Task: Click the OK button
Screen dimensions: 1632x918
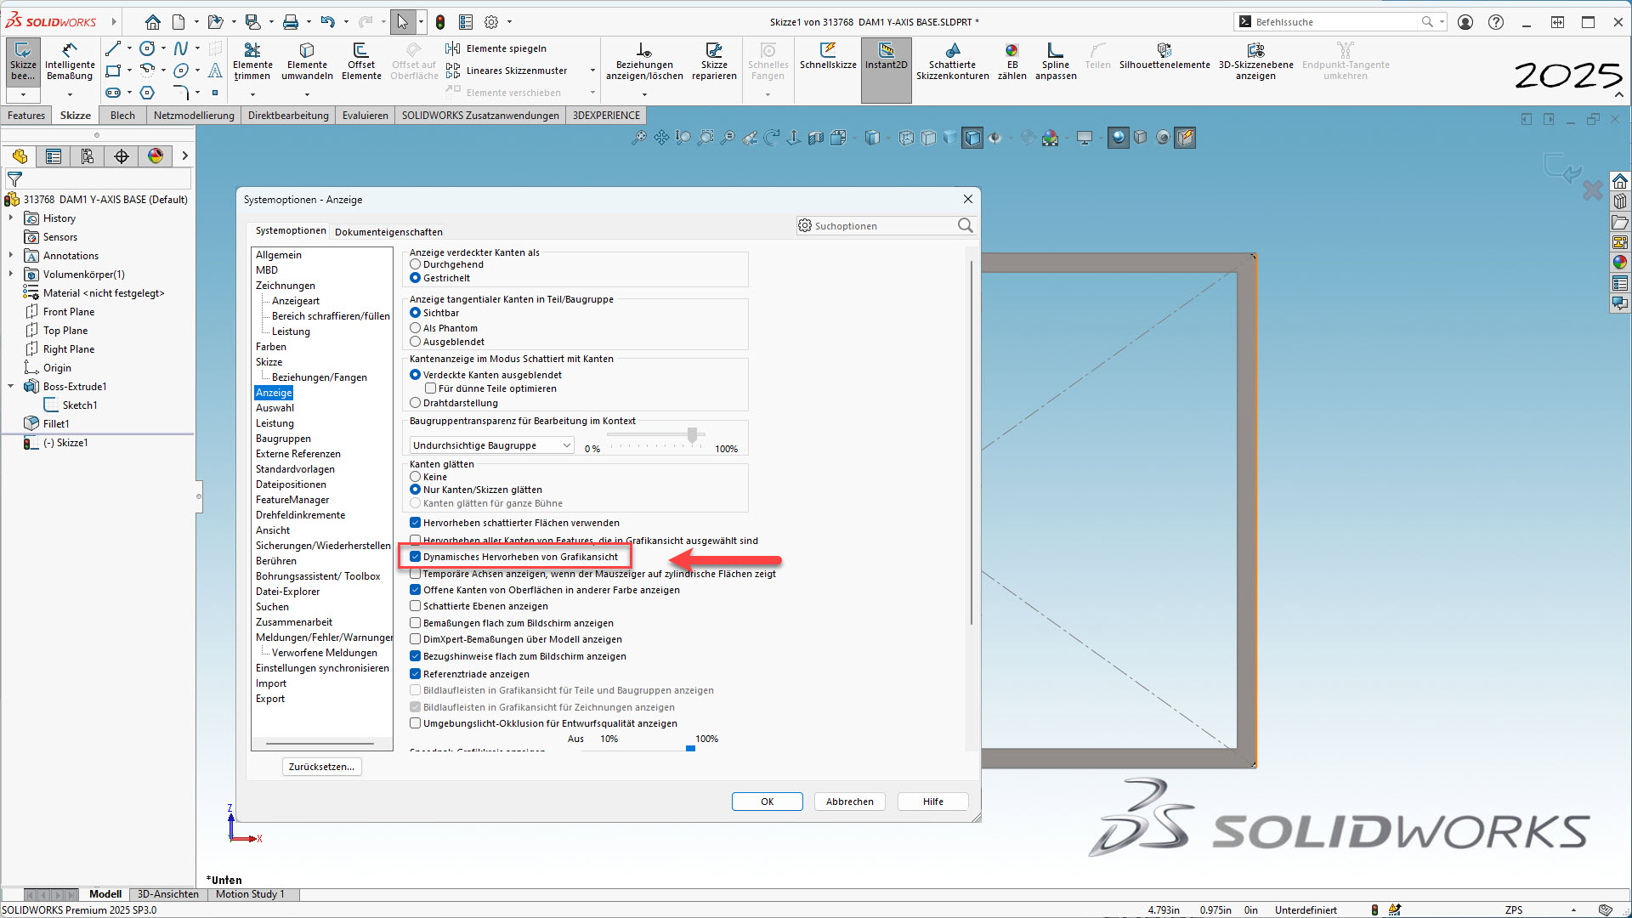Action: click(x=767, y=802)
